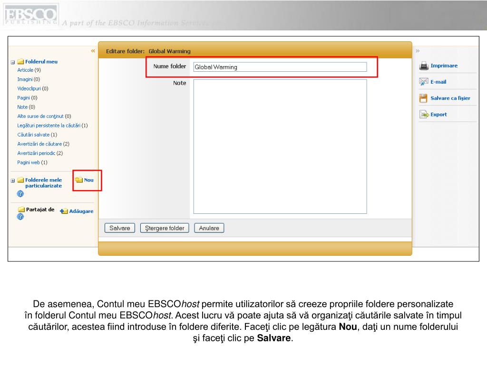Screen dimensions: 487x365
Task: Click the Salvare ca fișier link
Action: [x=450, y=98]
